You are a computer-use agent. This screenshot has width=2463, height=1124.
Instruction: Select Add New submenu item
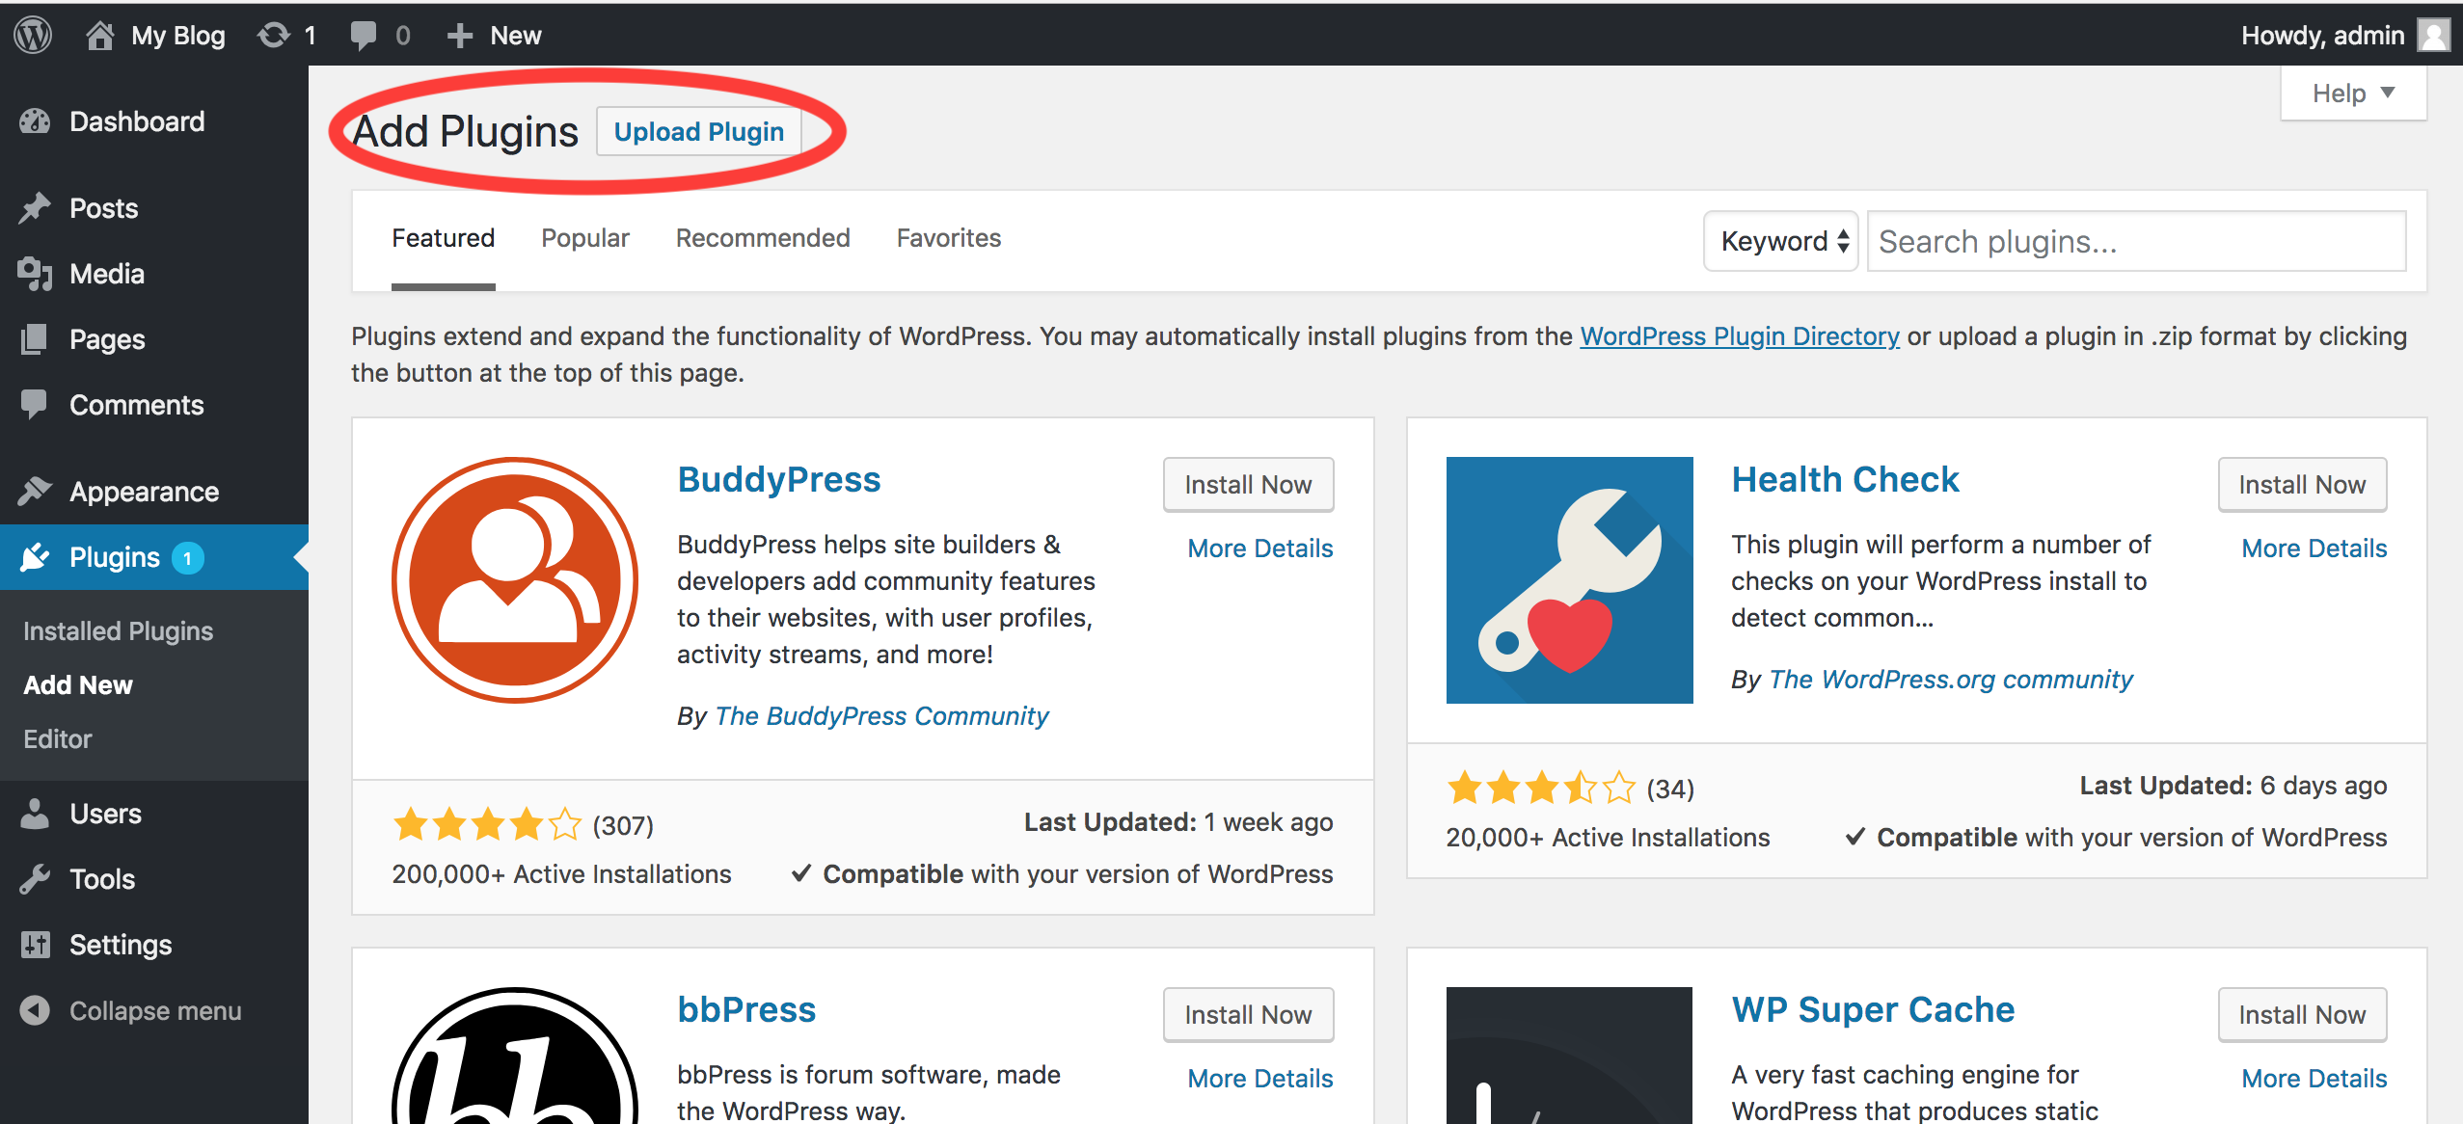click(x=78, y=685)
